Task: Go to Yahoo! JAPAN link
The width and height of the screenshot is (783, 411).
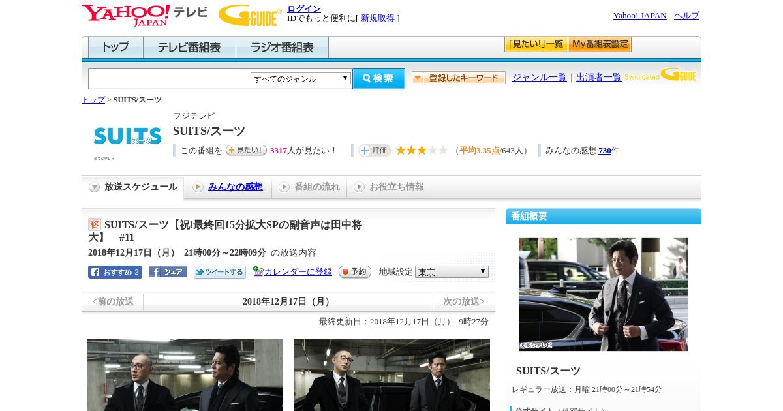Action: 639,16
